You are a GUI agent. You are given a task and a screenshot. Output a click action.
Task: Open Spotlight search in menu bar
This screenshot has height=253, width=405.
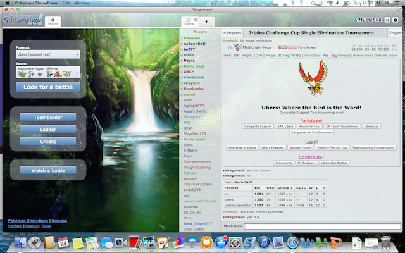point(387,3)
